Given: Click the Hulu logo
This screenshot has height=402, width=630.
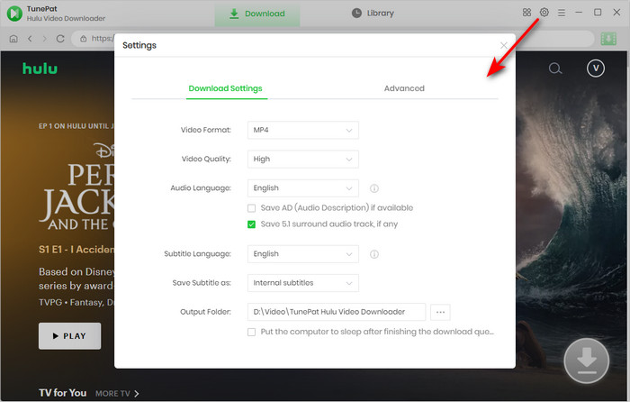Looking at the screenshot, I should click(x=40, y=69).
